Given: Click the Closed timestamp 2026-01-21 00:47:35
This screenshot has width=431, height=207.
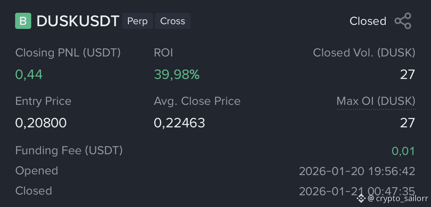Looking at the screenshot, I should pos(358,191).
